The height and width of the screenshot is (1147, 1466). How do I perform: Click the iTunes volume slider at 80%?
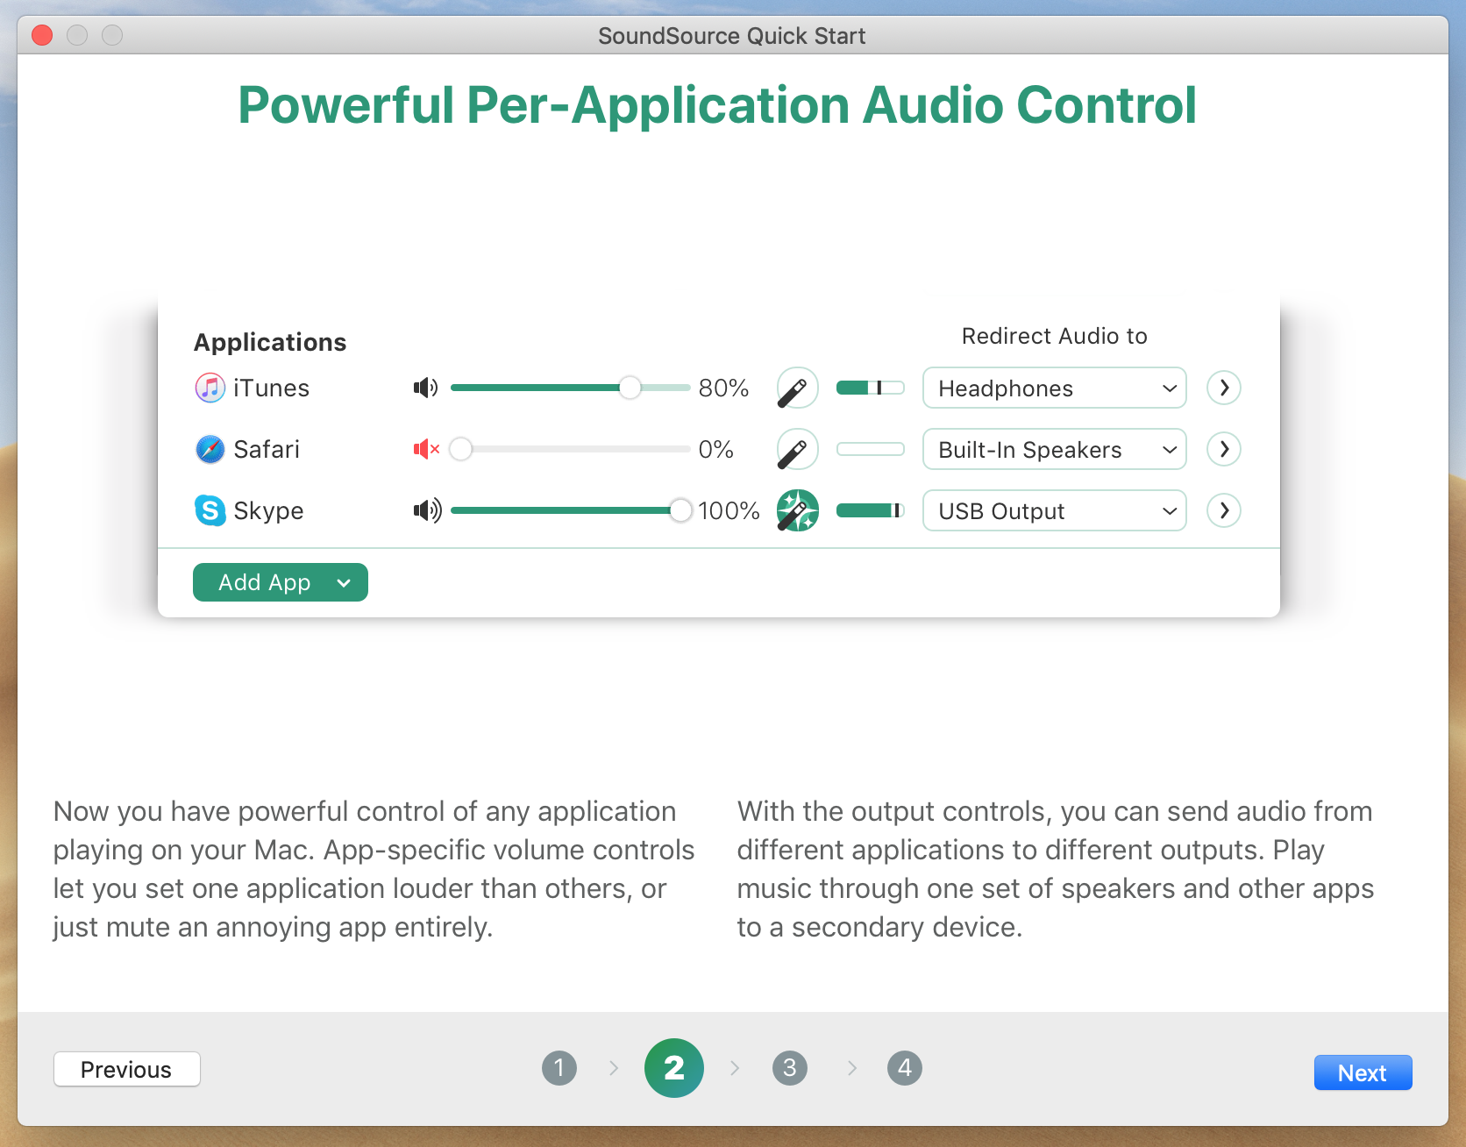(x=570, y=388)
